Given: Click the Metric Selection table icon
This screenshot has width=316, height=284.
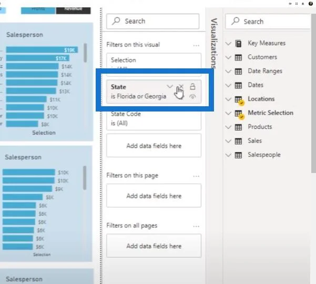Looking at the screenshot, I should 239,114.
